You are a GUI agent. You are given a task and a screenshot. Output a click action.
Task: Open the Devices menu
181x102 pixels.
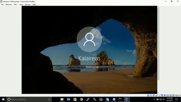(28, 5)
